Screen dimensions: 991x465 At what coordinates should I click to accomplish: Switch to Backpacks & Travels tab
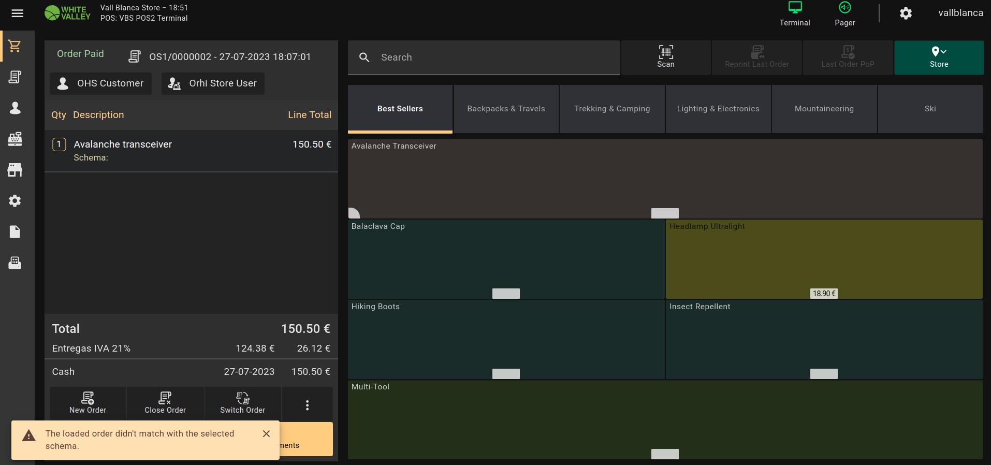(506, 109)
